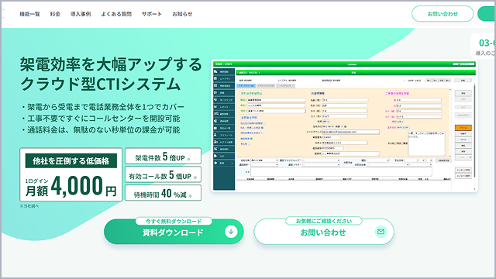Click the 出力 icon in the app sidebar
496x279 pixels.
pyautogui.click(x=215, y=156)
